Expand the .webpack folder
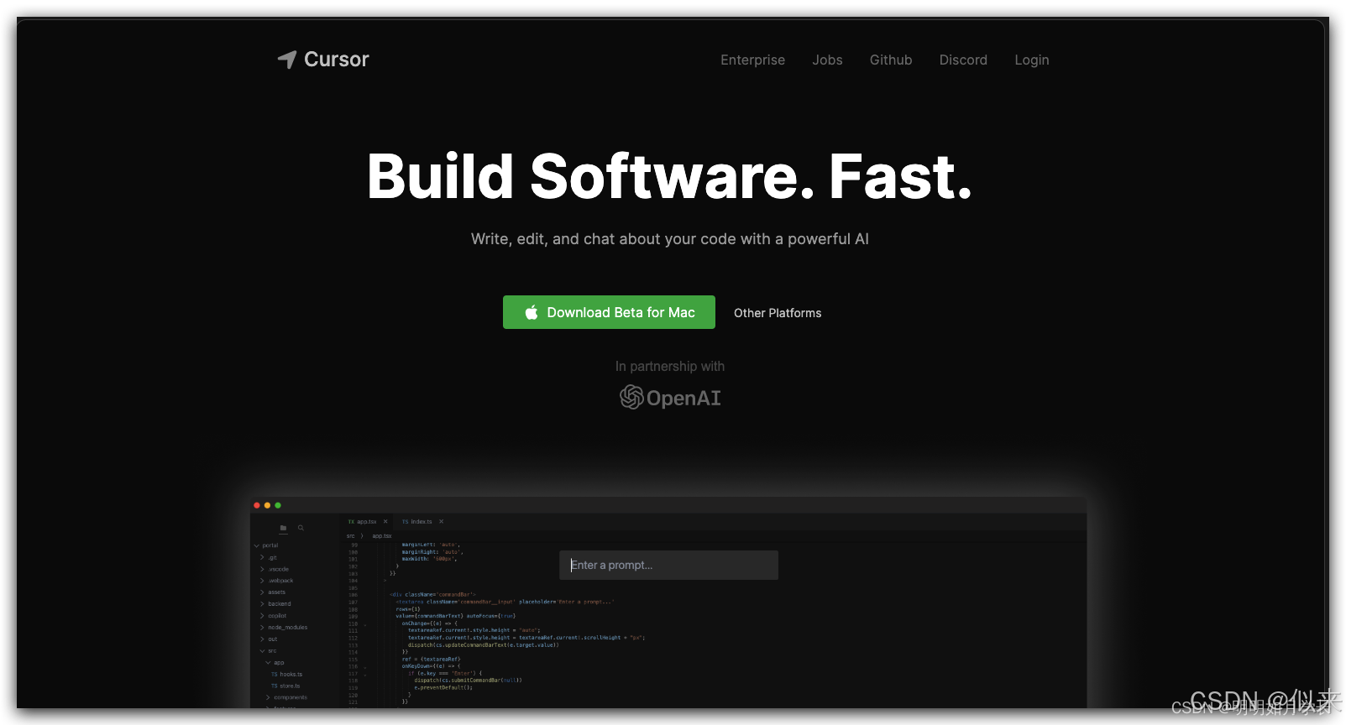The width and height of the screenshot is (1346, 725). pos(278,581)
